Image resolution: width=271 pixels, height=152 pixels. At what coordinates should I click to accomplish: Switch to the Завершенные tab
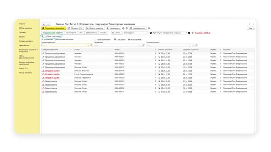point(91,33)
